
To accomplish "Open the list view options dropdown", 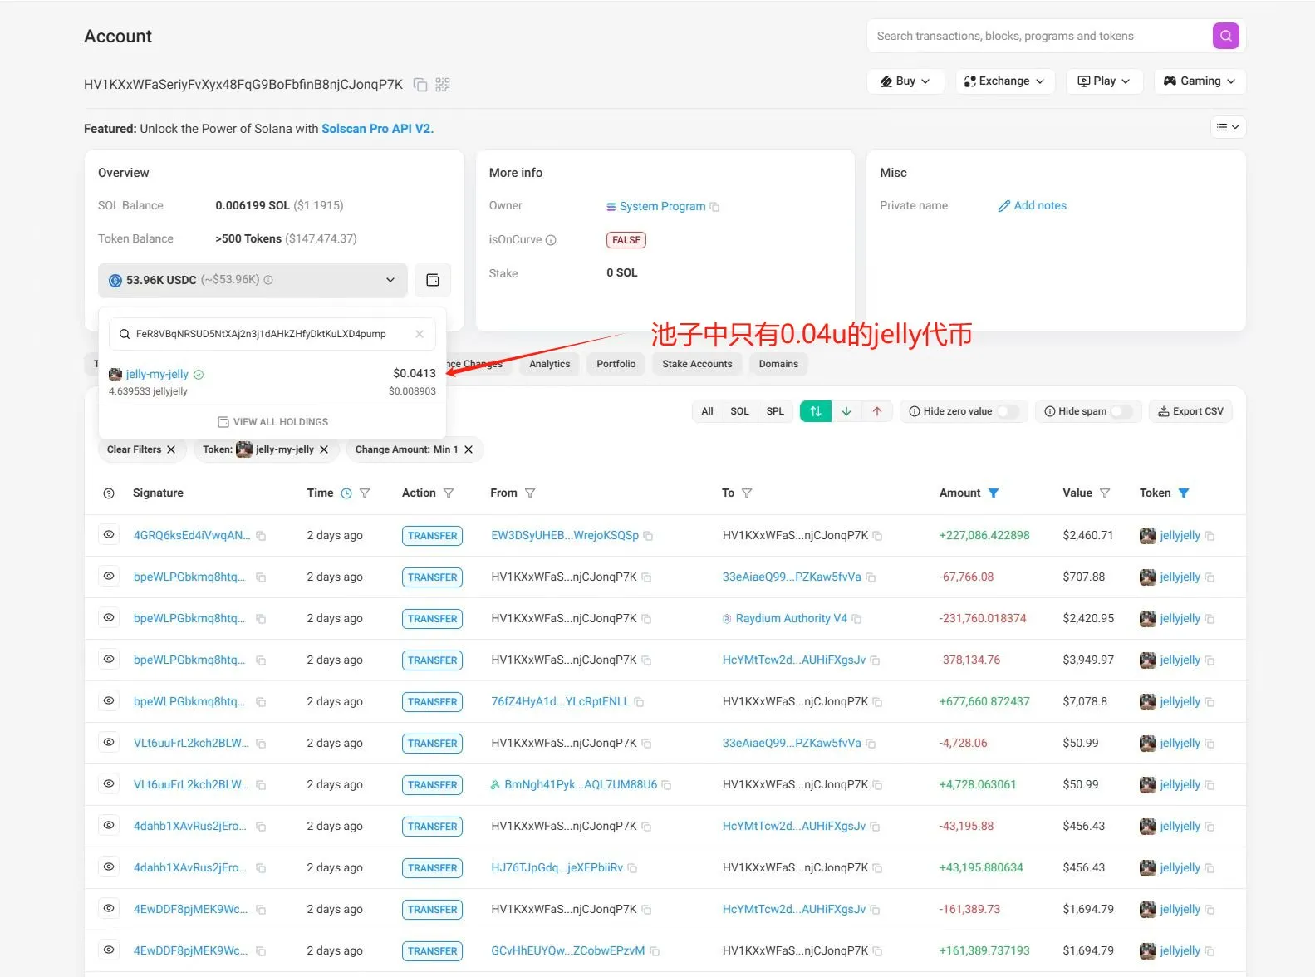I will coord(1228,127).
